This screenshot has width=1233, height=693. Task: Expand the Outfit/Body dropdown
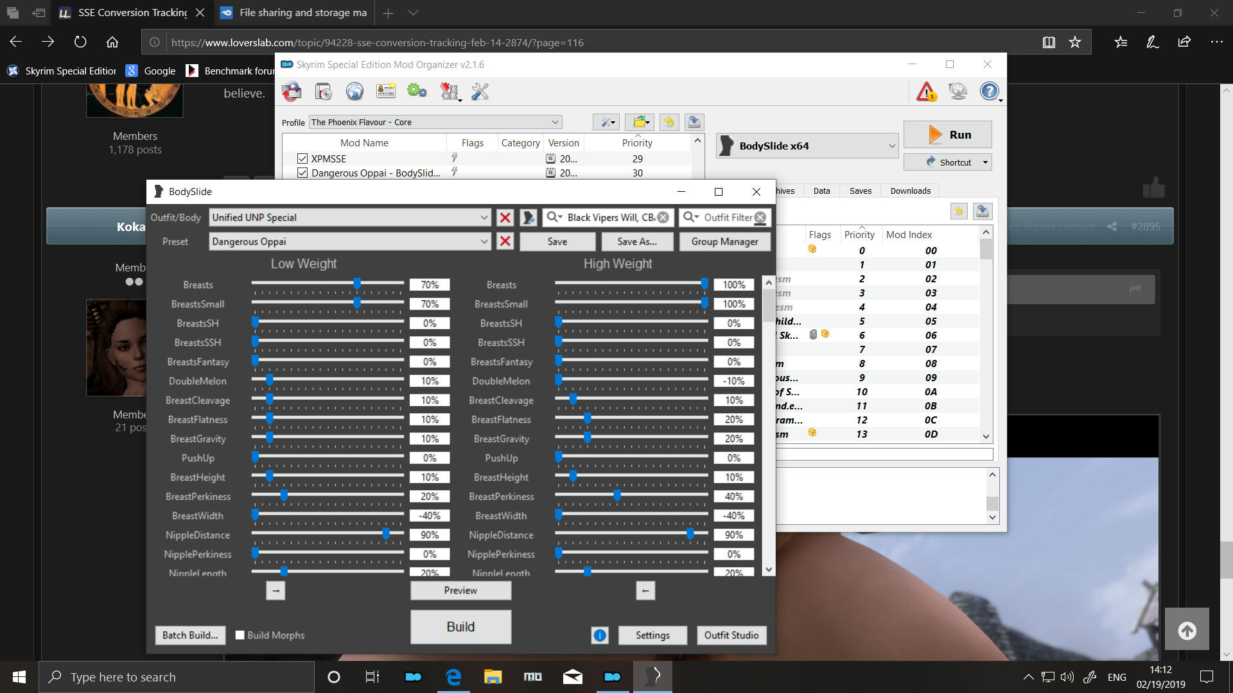(484, 218)
